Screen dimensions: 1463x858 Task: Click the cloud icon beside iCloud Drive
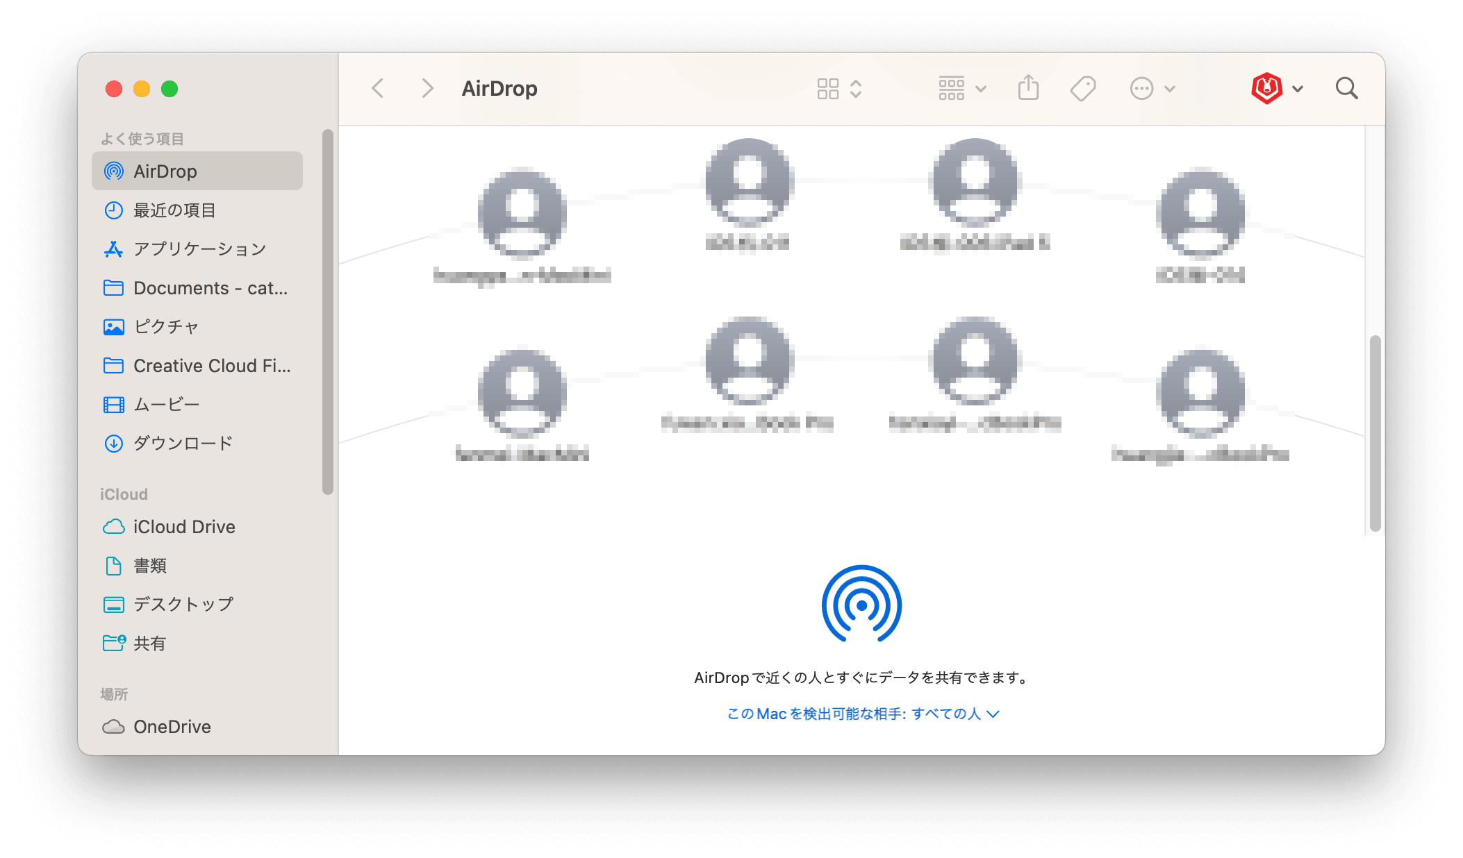[x=114, y=527]
